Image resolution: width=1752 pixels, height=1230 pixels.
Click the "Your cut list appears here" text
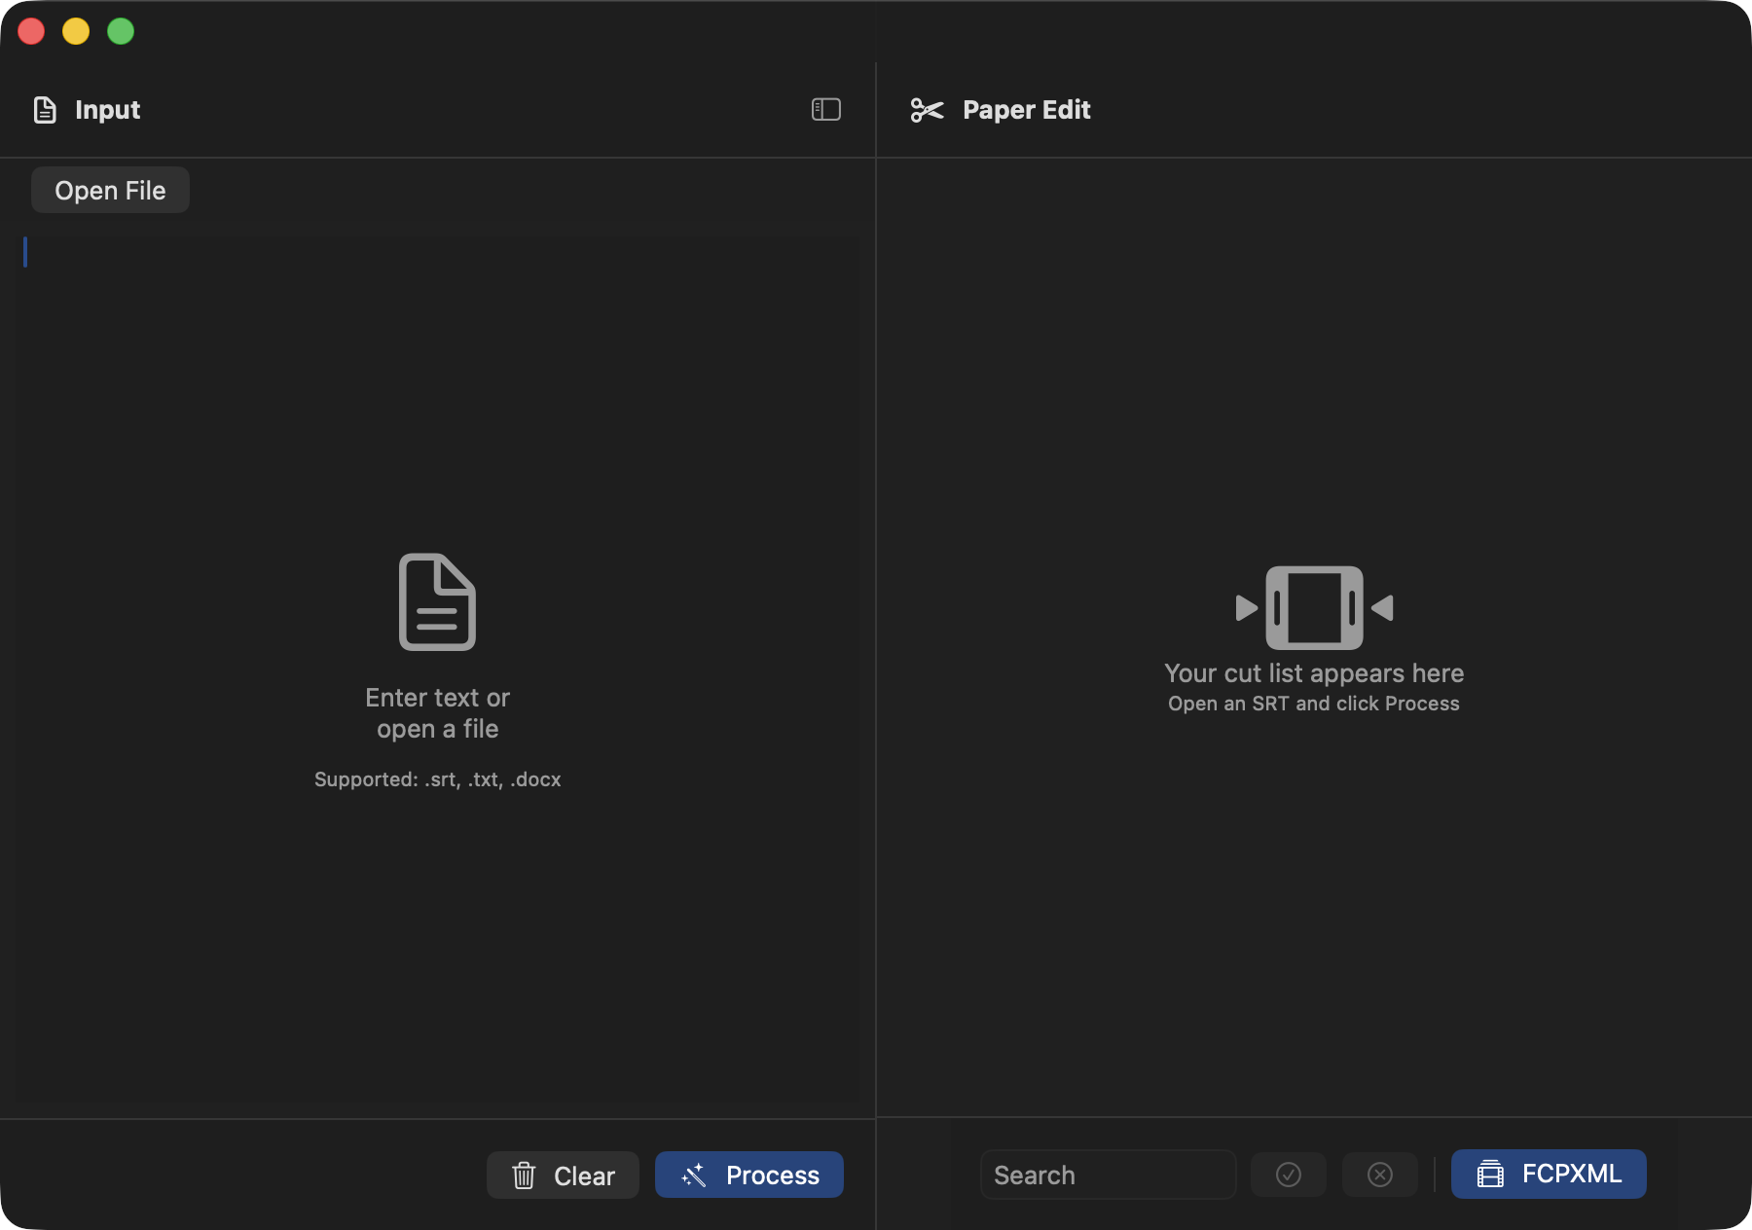(x=1314, y=673)
